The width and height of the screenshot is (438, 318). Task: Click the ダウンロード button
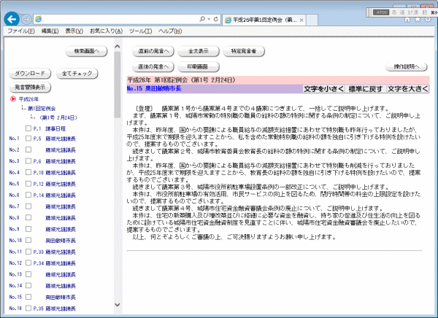(30, 74)
